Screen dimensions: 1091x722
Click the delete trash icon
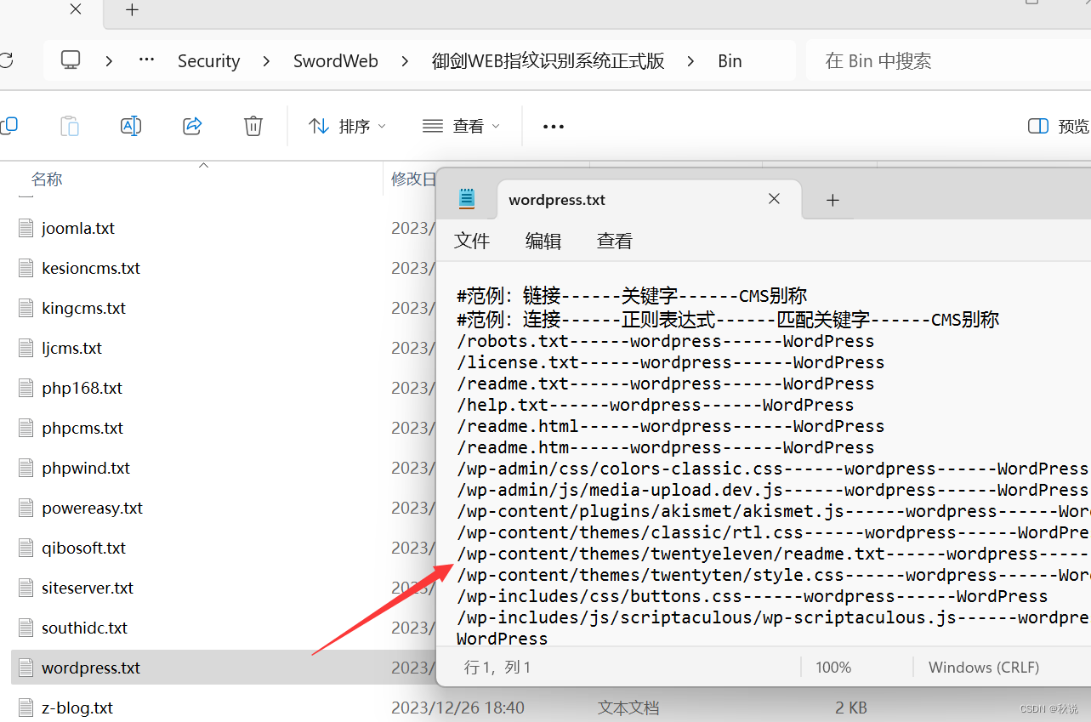coord(253,126)
